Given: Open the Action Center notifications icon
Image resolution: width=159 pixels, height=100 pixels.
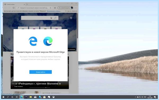Looking at the screenshot, I should coord(155,97).
